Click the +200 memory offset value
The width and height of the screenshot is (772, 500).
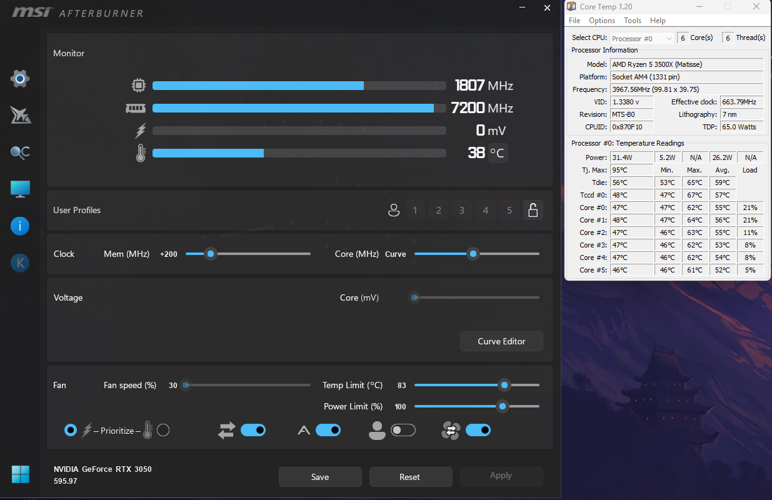[x=168, y=254]
